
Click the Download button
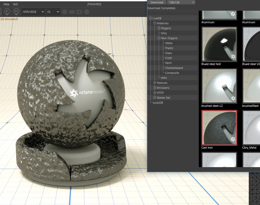coord(157,2)
